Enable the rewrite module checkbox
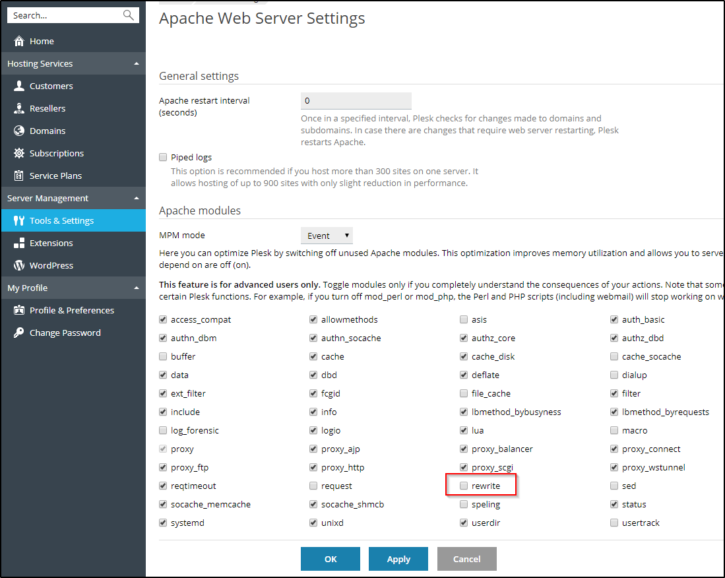 [464, 486]
